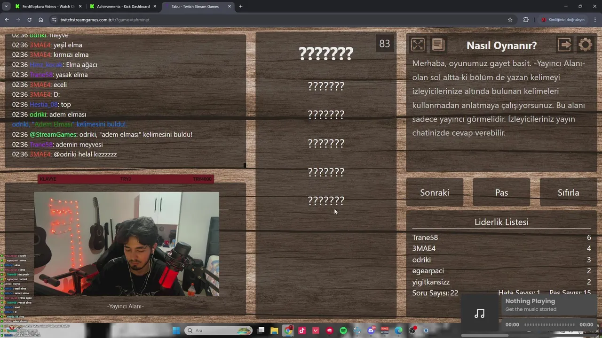Image resolution: width=602 pixels, height=338 pixels.
Task: Open the Chrome three-dot menu
Action: click(x=595, y=20)
